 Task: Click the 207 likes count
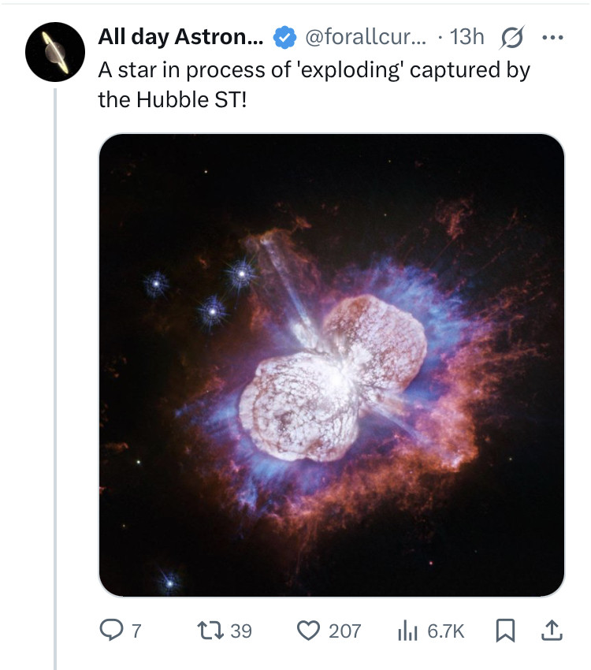coord(344,631)
